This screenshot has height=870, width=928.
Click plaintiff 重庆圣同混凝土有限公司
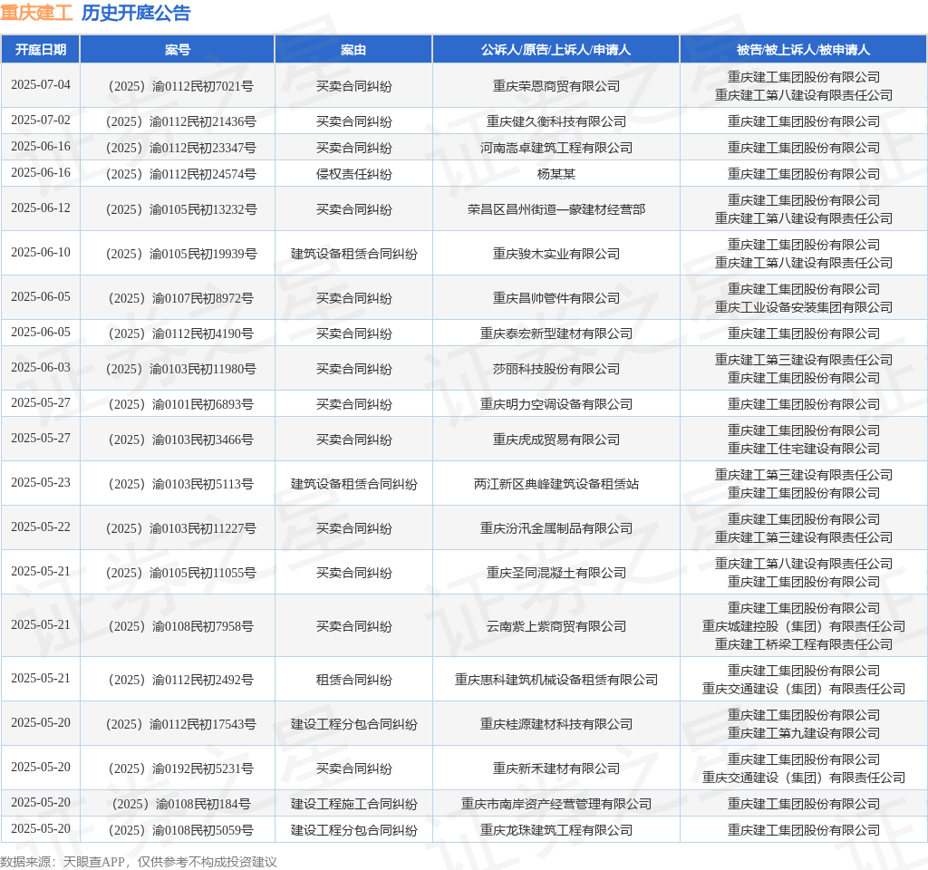pos(556,573)
